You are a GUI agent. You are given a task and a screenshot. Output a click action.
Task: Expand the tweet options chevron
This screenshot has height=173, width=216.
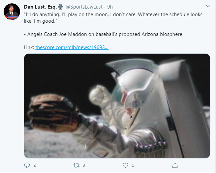(x=208, y=6)
